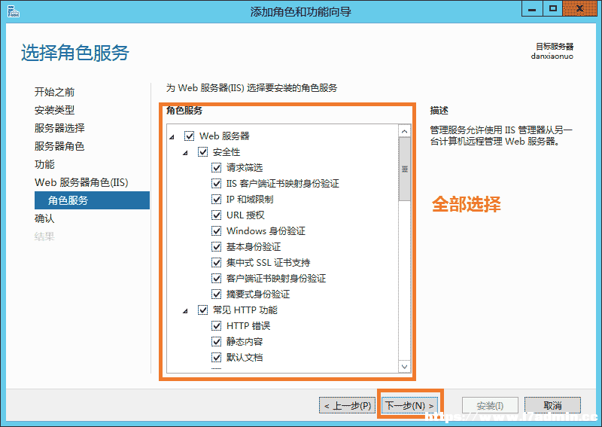Image resolution: width=602 pixels, height=427 pixels.
Task: Click scroll up arrow of role list
Action: click(x=404, y=132)
